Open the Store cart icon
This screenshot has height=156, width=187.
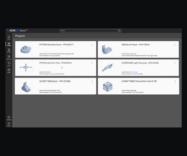pyautogui.click(x=9, y=64)
